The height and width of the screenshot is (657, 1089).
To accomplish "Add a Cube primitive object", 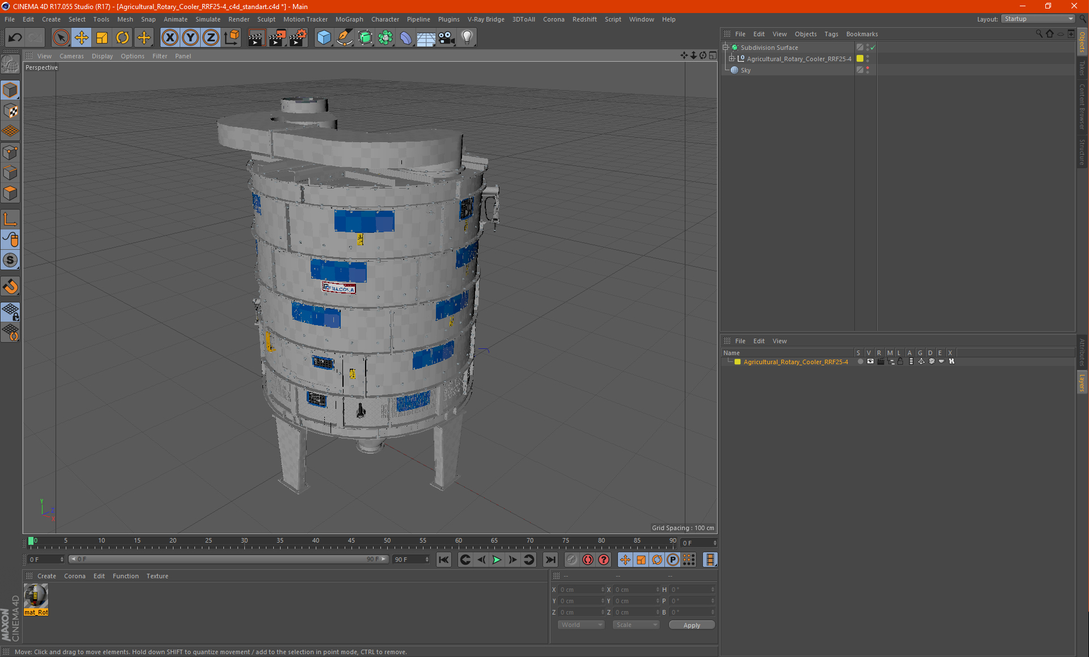I will coord(324,38).
